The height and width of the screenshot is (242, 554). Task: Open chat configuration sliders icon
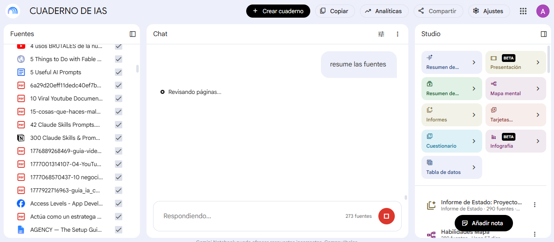(x=381, y=34)
